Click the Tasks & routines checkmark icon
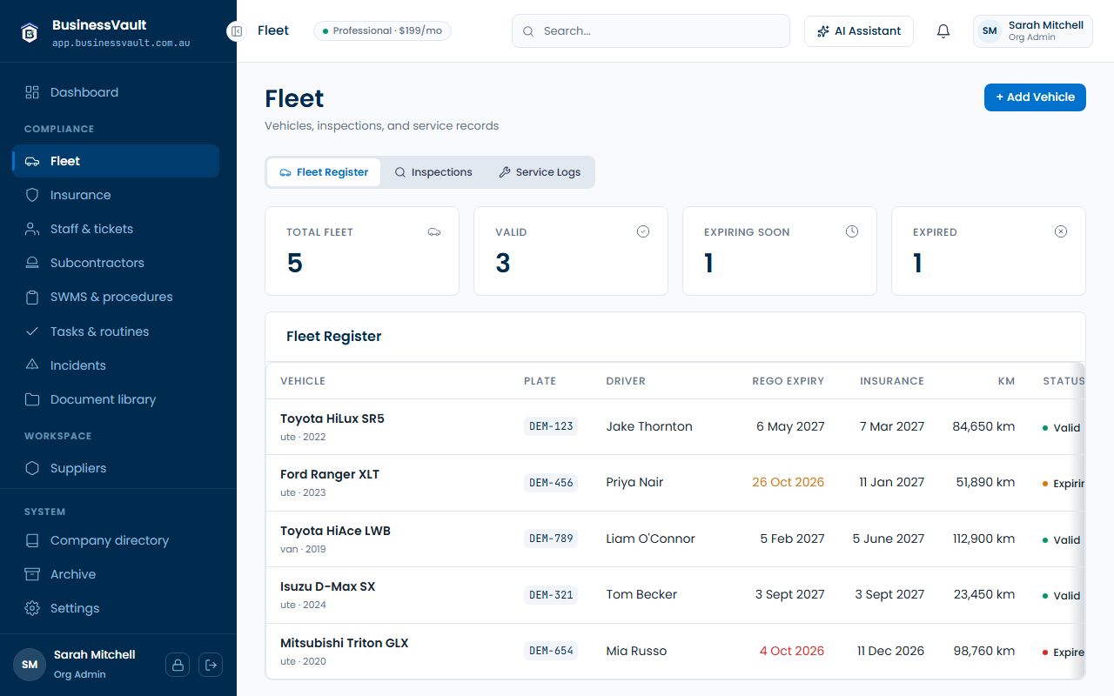Screen dimensions: 1114x696 click(32, 331)
